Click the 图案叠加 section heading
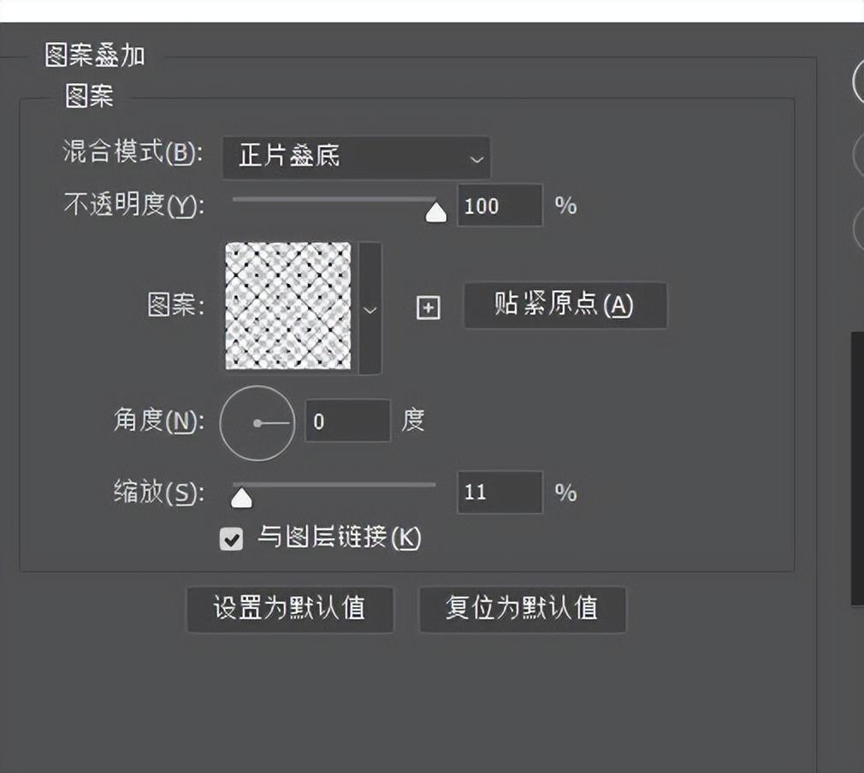This screenshot has height=773, width=864. [x=95, y=56]
